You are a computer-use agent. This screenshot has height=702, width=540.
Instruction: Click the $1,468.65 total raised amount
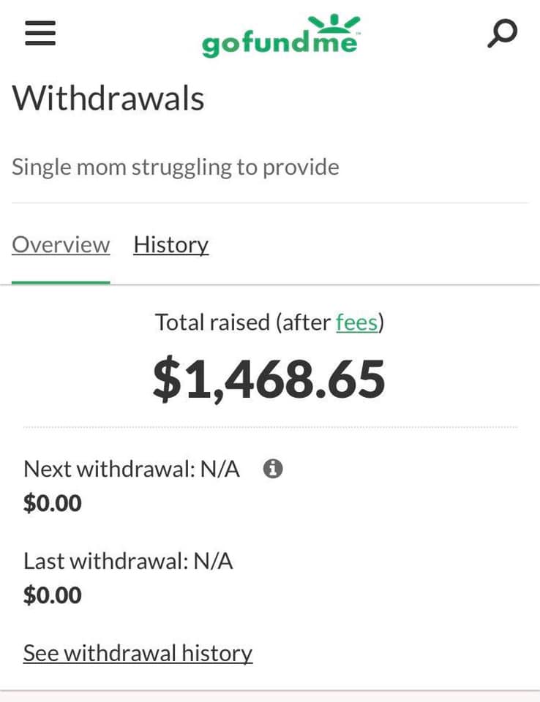[269, 379]
